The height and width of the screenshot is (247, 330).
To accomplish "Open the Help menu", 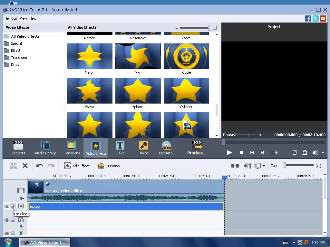I will click(33, 18).
